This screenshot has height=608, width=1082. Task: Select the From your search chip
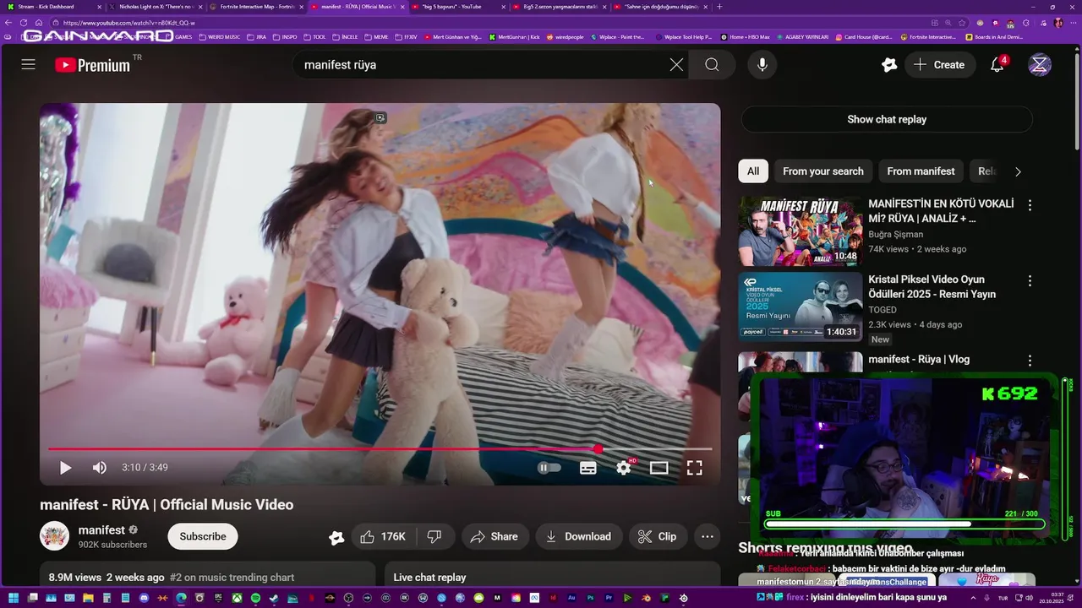(823, 171)
